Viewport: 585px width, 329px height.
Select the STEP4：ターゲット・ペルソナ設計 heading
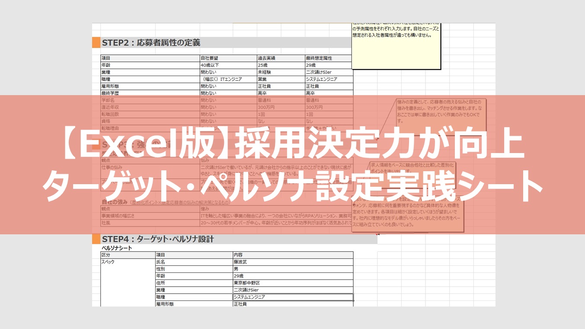[x=158, y=239]
